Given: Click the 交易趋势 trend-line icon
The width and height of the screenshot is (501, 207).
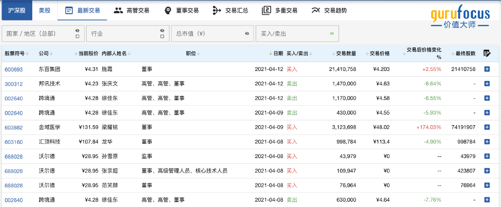Looking at the screenshot, I should point(316,11).
